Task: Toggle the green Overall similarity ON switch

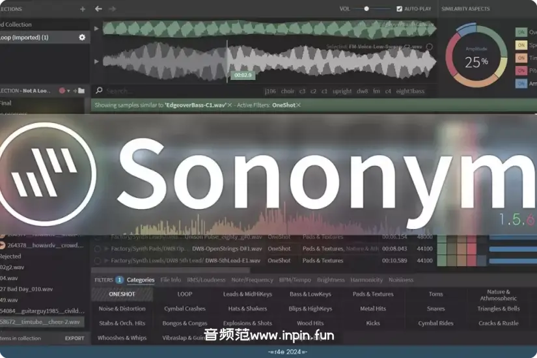Action: point(521,32)
